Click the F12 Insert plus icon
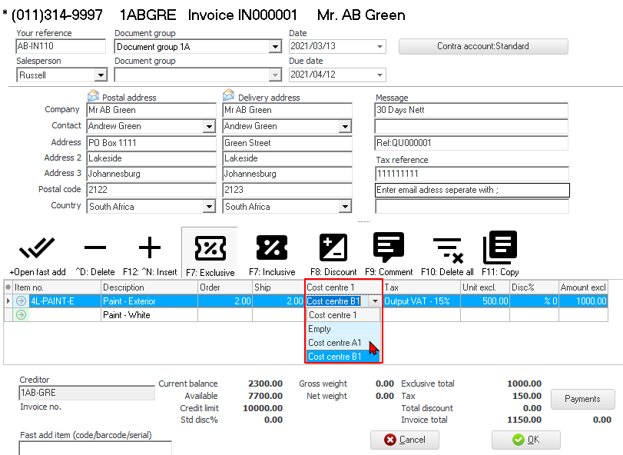This screenshot has width=623, height=455. point(149,248)
